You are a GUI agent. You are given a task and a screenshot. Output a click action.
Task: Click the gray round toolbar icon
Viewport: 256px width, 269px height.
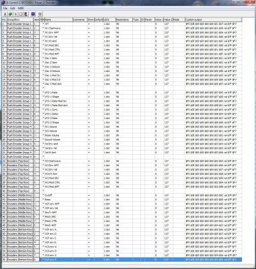pyautogui.click(x=40, y=14)
